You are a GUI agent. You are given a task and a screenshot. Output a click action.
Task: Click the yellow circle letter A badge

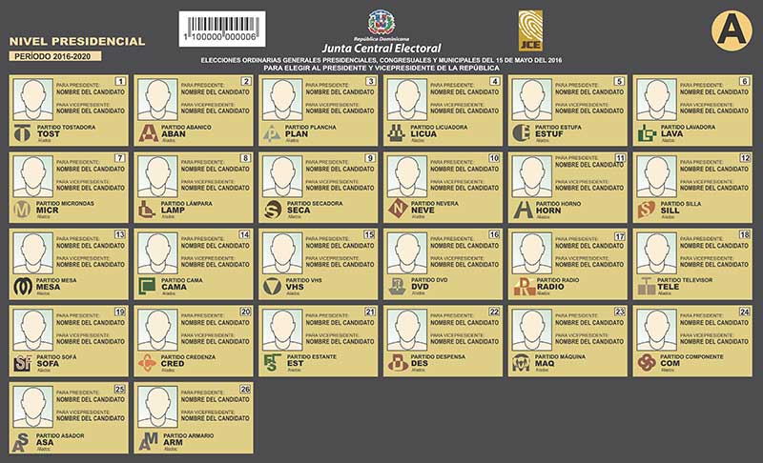pyautogui.click(x=731, y=30)
